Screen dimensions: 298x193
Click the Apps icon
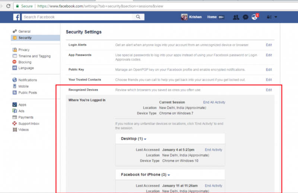tap(15, 104)
